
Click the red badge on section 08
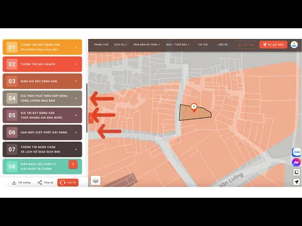[73, 164]
